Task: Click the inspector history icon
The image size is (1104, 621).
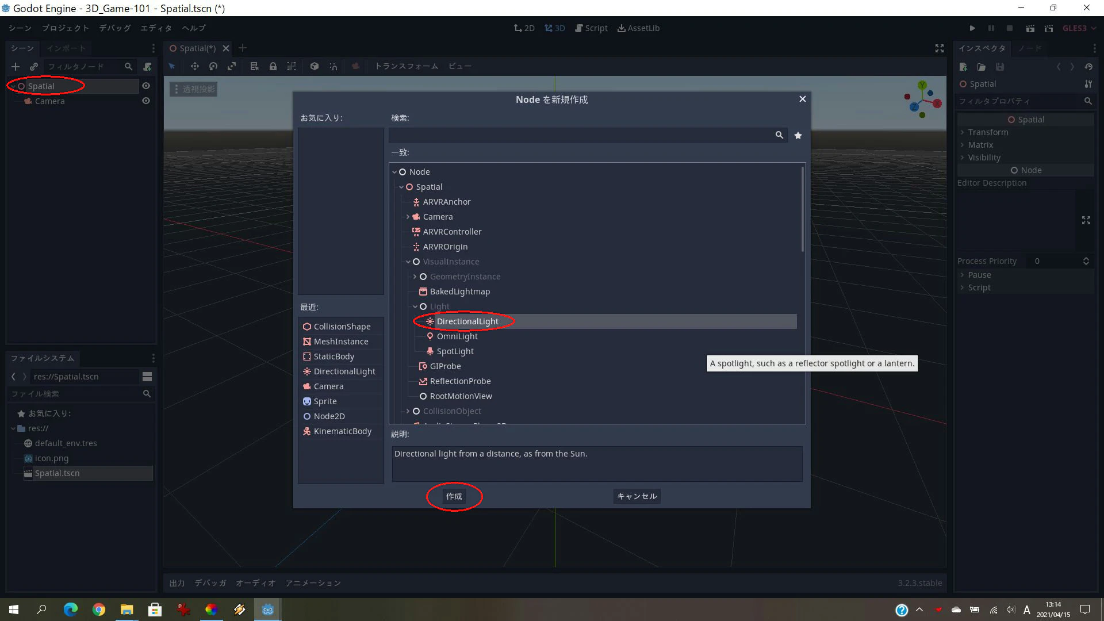Action: click(1088, 67)
